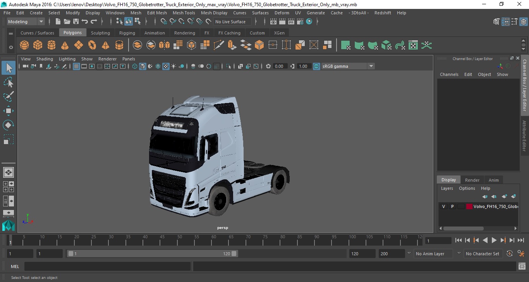Create a polygon Cube from shelf
This screenshot has width=529, height=282.
pyautogui.click(x=38, y=45)
